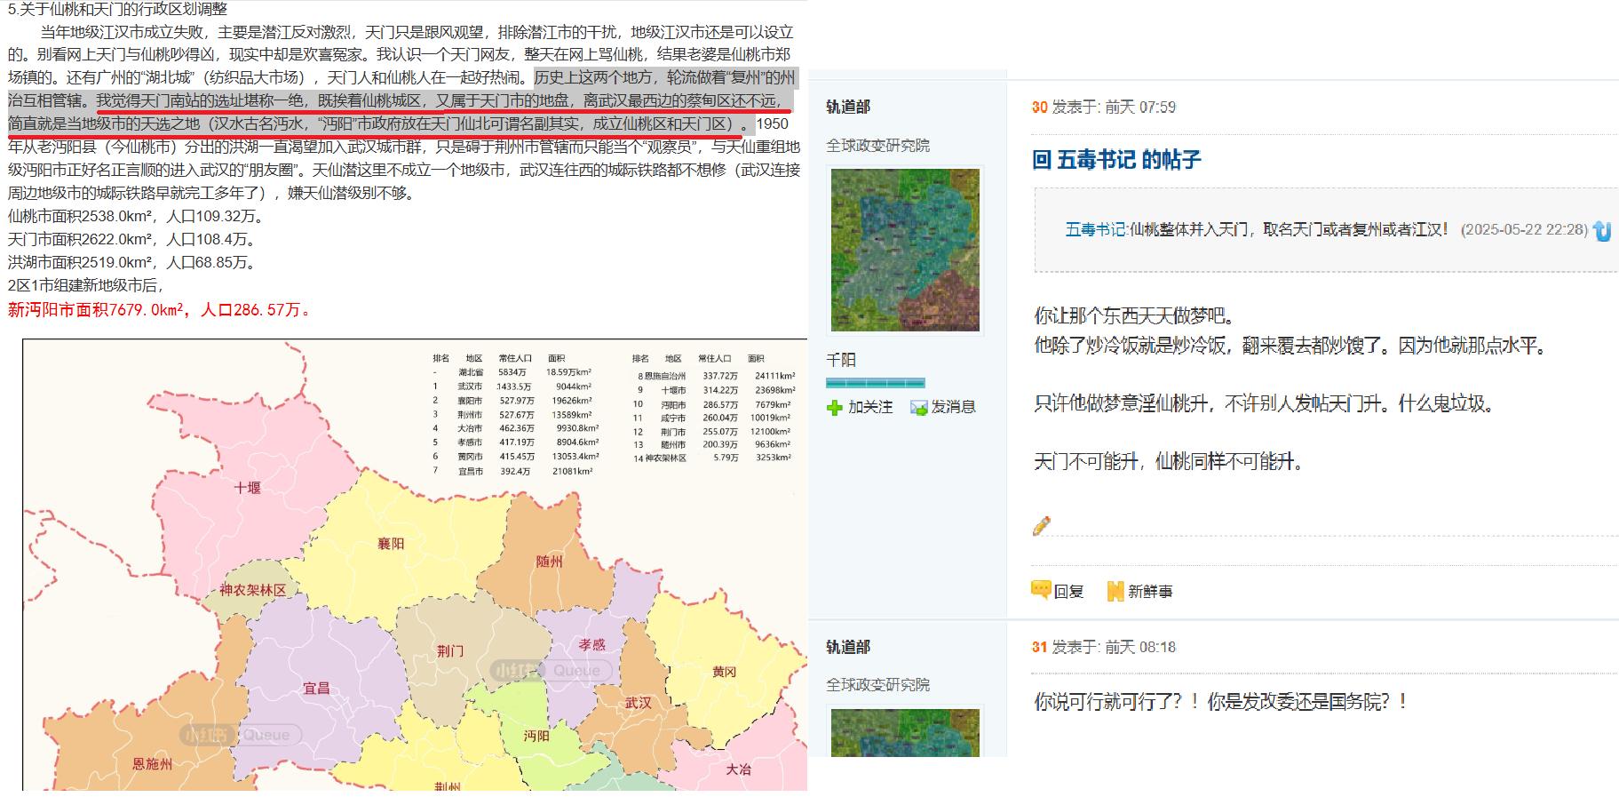Click the 新鲜事 yellow icon
1619x805 pixels.
tap(1115, 591)
